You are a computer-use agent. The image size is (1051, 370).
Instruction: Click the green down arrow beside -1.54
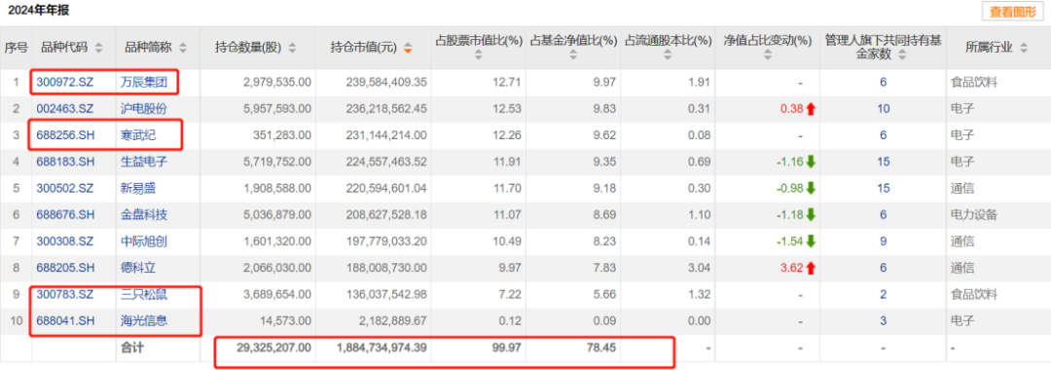click(x=811, y=241)
